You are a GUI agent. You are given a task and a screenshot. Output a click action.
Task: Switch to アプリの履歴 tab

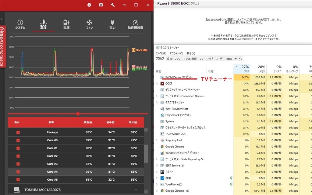(x=190, y=59)
